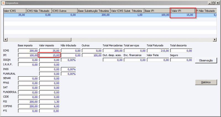Select the 15,00 Valor IPI grid cell
Viewport: 221px width, 117px height.
tap(183, 15)
